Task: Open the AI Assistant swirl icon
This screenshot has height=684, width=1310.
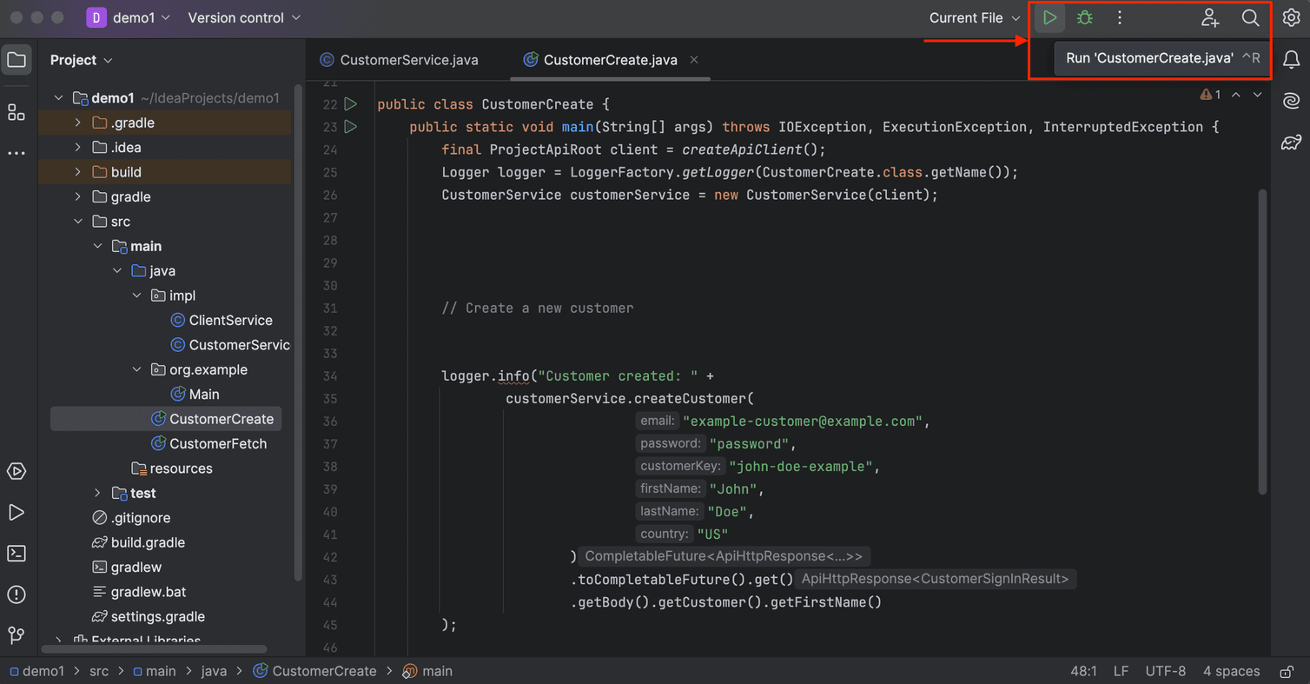Action: pos(1291,101)
